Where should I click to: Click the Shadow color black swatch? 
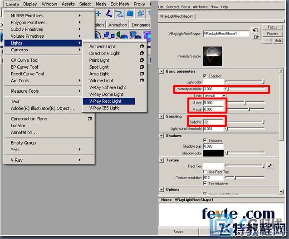click(x=213, y=153)
